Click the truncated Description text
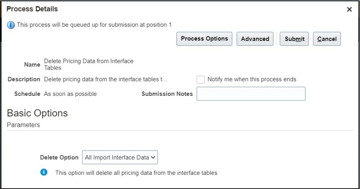The width and height of the screenshot is (360, 189). (x=105, y=79)
